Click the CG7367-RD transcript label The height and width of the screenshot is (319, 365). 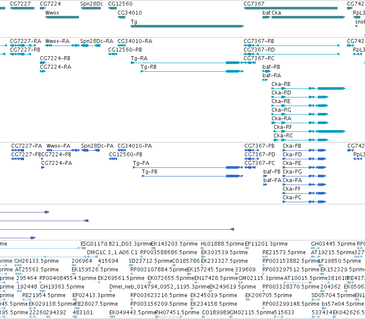coord(259,50)
